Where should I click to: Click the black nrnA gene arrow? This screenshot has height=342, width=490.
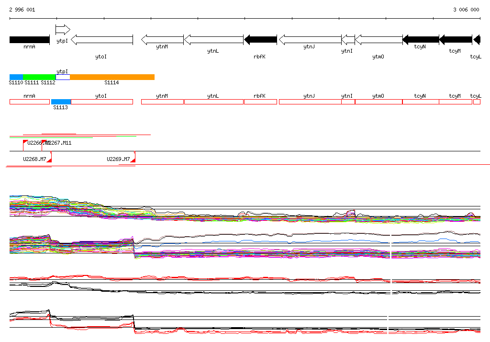[x=29, y=40]
